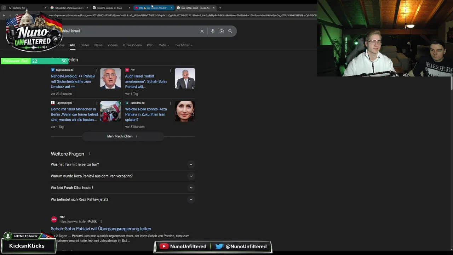This screenshot has width=453, height=255.
Task: Select the Web search filter
Action: coord(150,45)
